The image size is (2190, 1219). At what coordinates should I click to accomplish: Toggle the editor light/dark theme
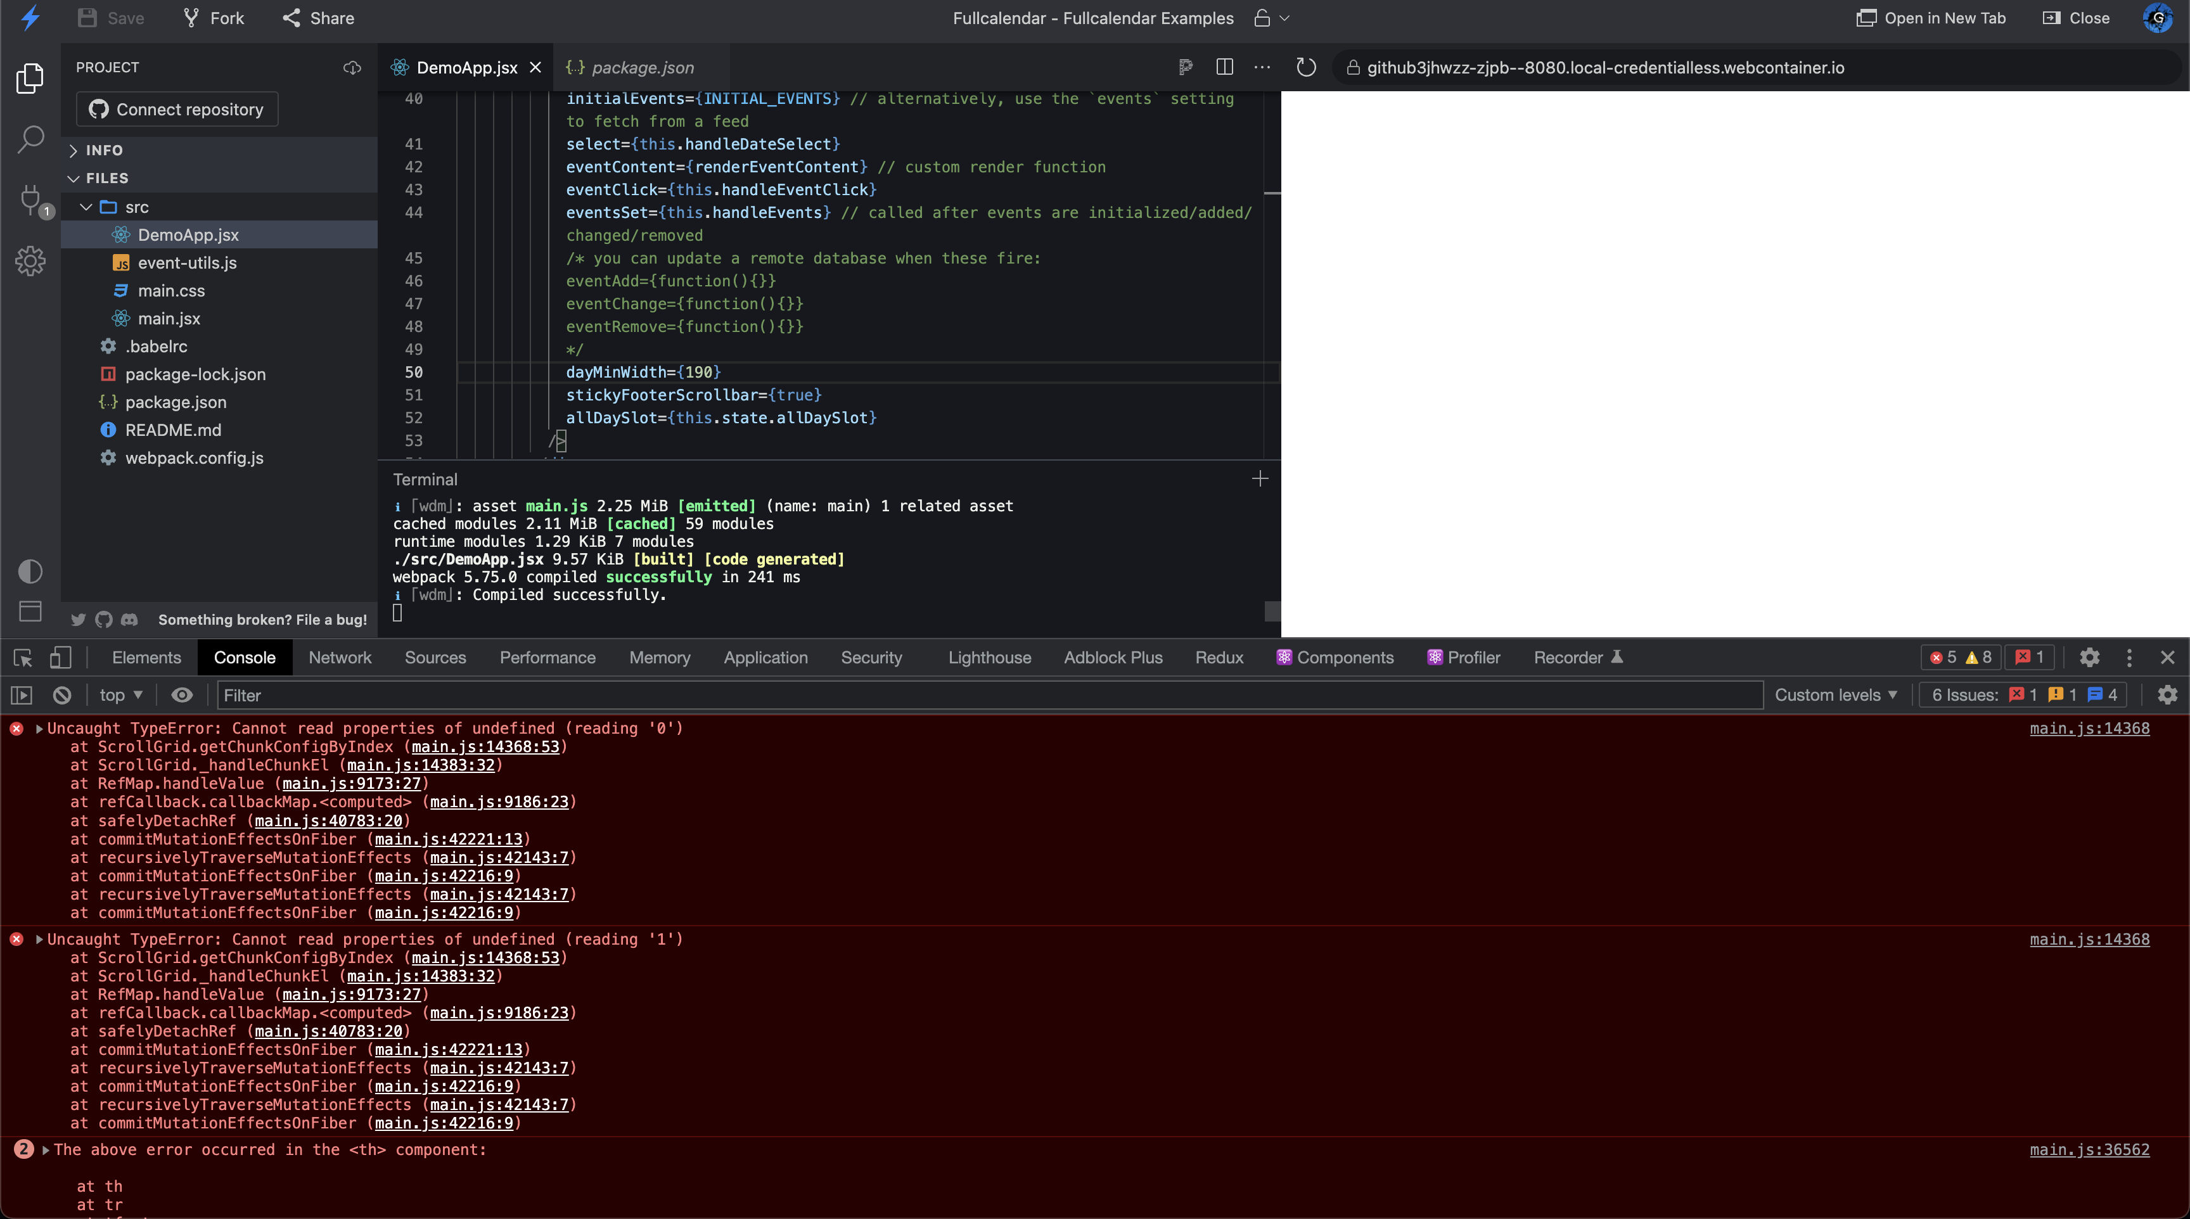click(30, 571)
